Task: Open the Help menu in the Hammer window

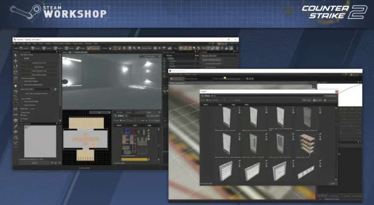Action: click(96, 43)
